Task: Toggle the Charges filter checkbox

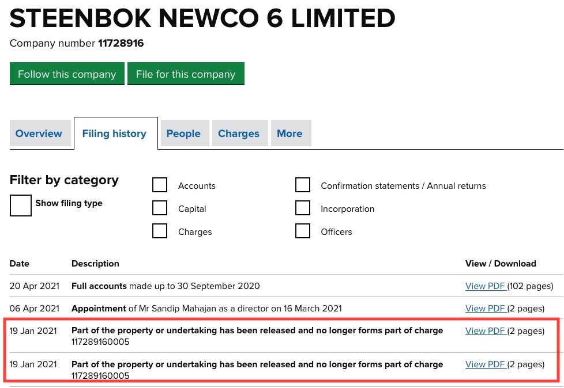Action: pos(160,231)
